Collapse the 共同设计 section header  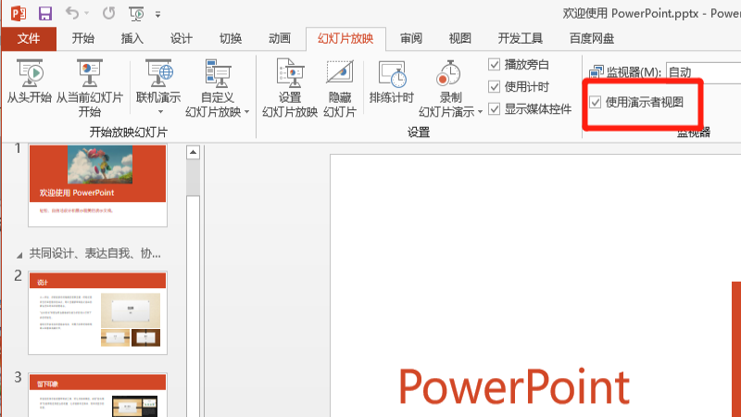20,254
